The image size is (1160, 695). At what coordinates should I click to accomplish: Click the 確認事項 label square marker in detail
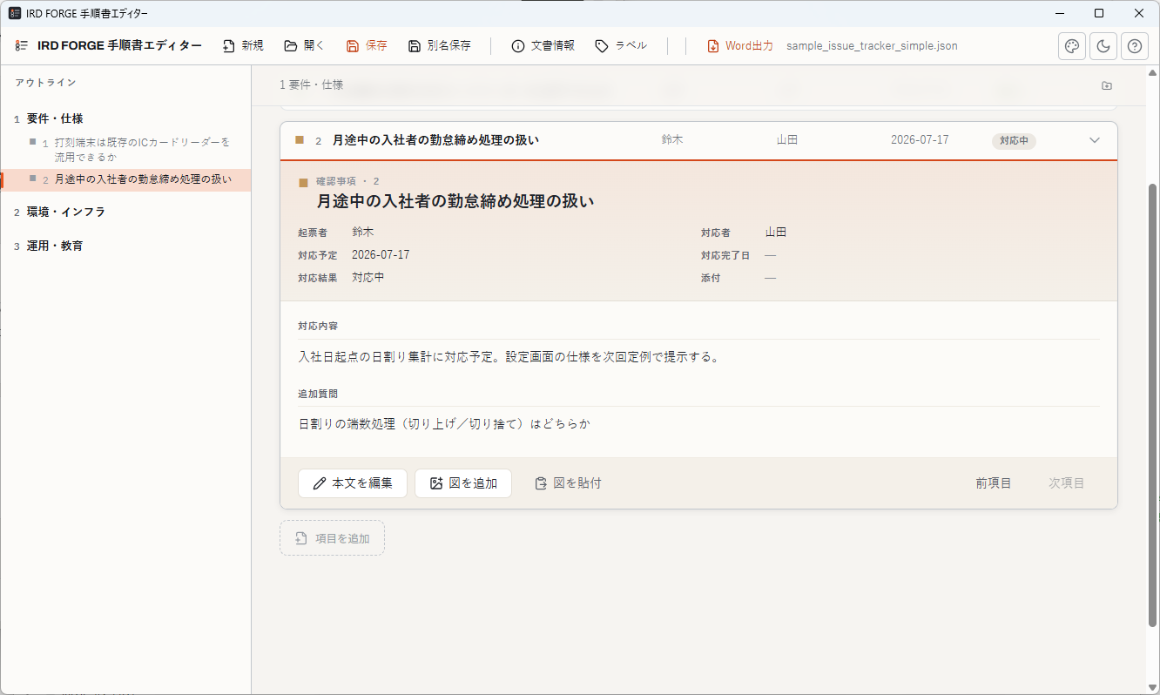pyautogui.click(x=303, y=182)
